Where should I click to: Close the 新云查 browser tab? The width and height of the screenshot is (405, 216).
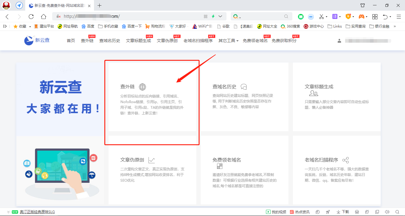(x=89, y=6)
